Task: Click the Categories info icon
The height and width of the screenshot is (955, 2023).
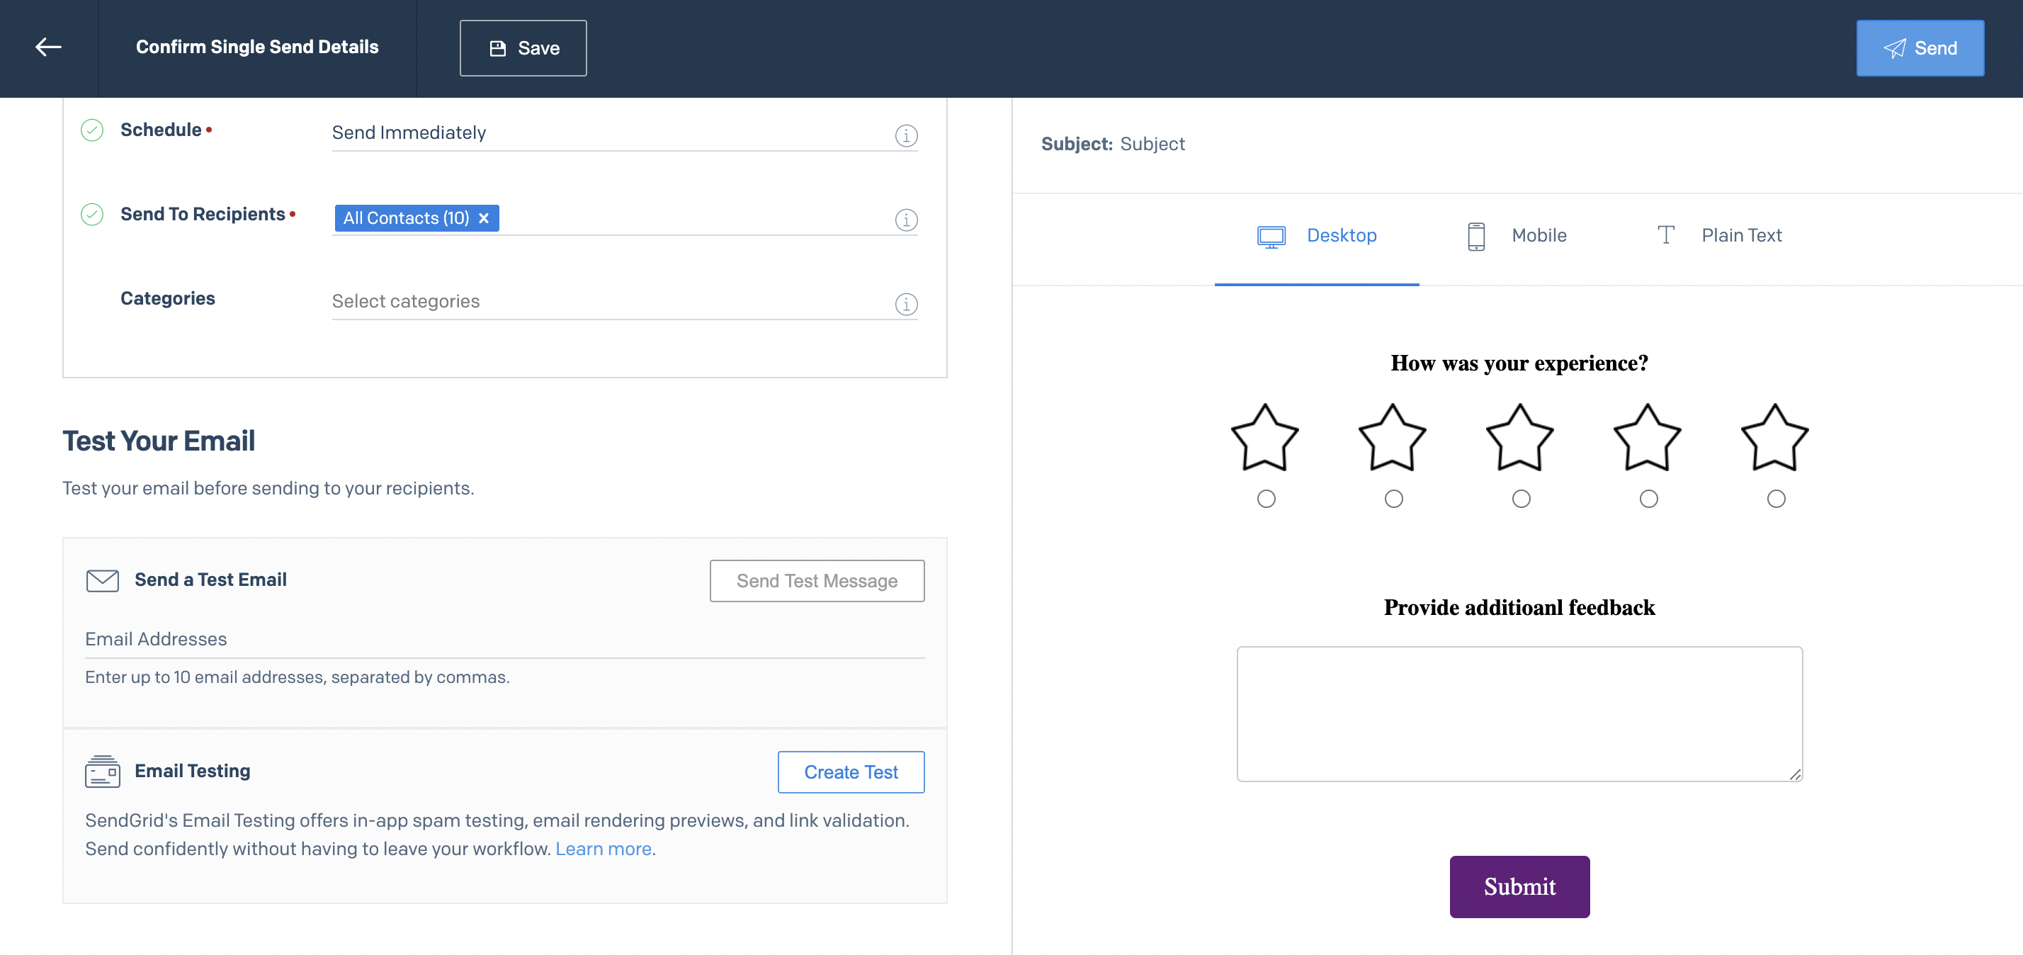Action: (x=907, y=303)
